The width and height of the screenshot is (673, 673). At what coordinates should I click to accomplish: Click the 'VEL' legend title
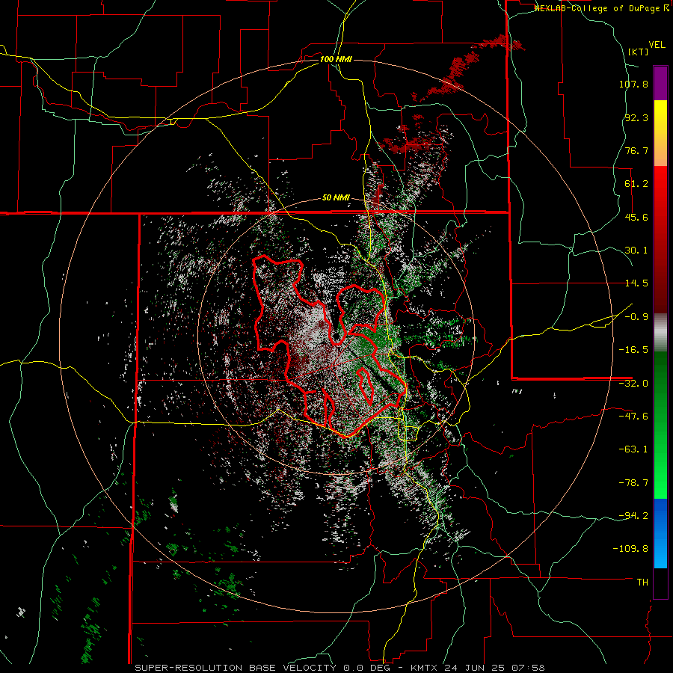pos(657,45)
